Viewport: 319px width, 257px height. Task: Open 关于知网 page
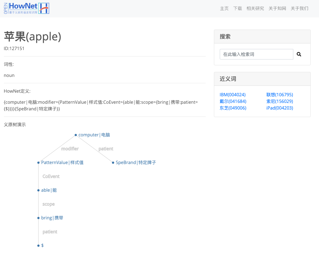click(277, 8)
